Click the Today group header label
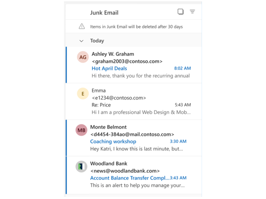The width and height of the screenshot is (266, 199). point(97,41)
